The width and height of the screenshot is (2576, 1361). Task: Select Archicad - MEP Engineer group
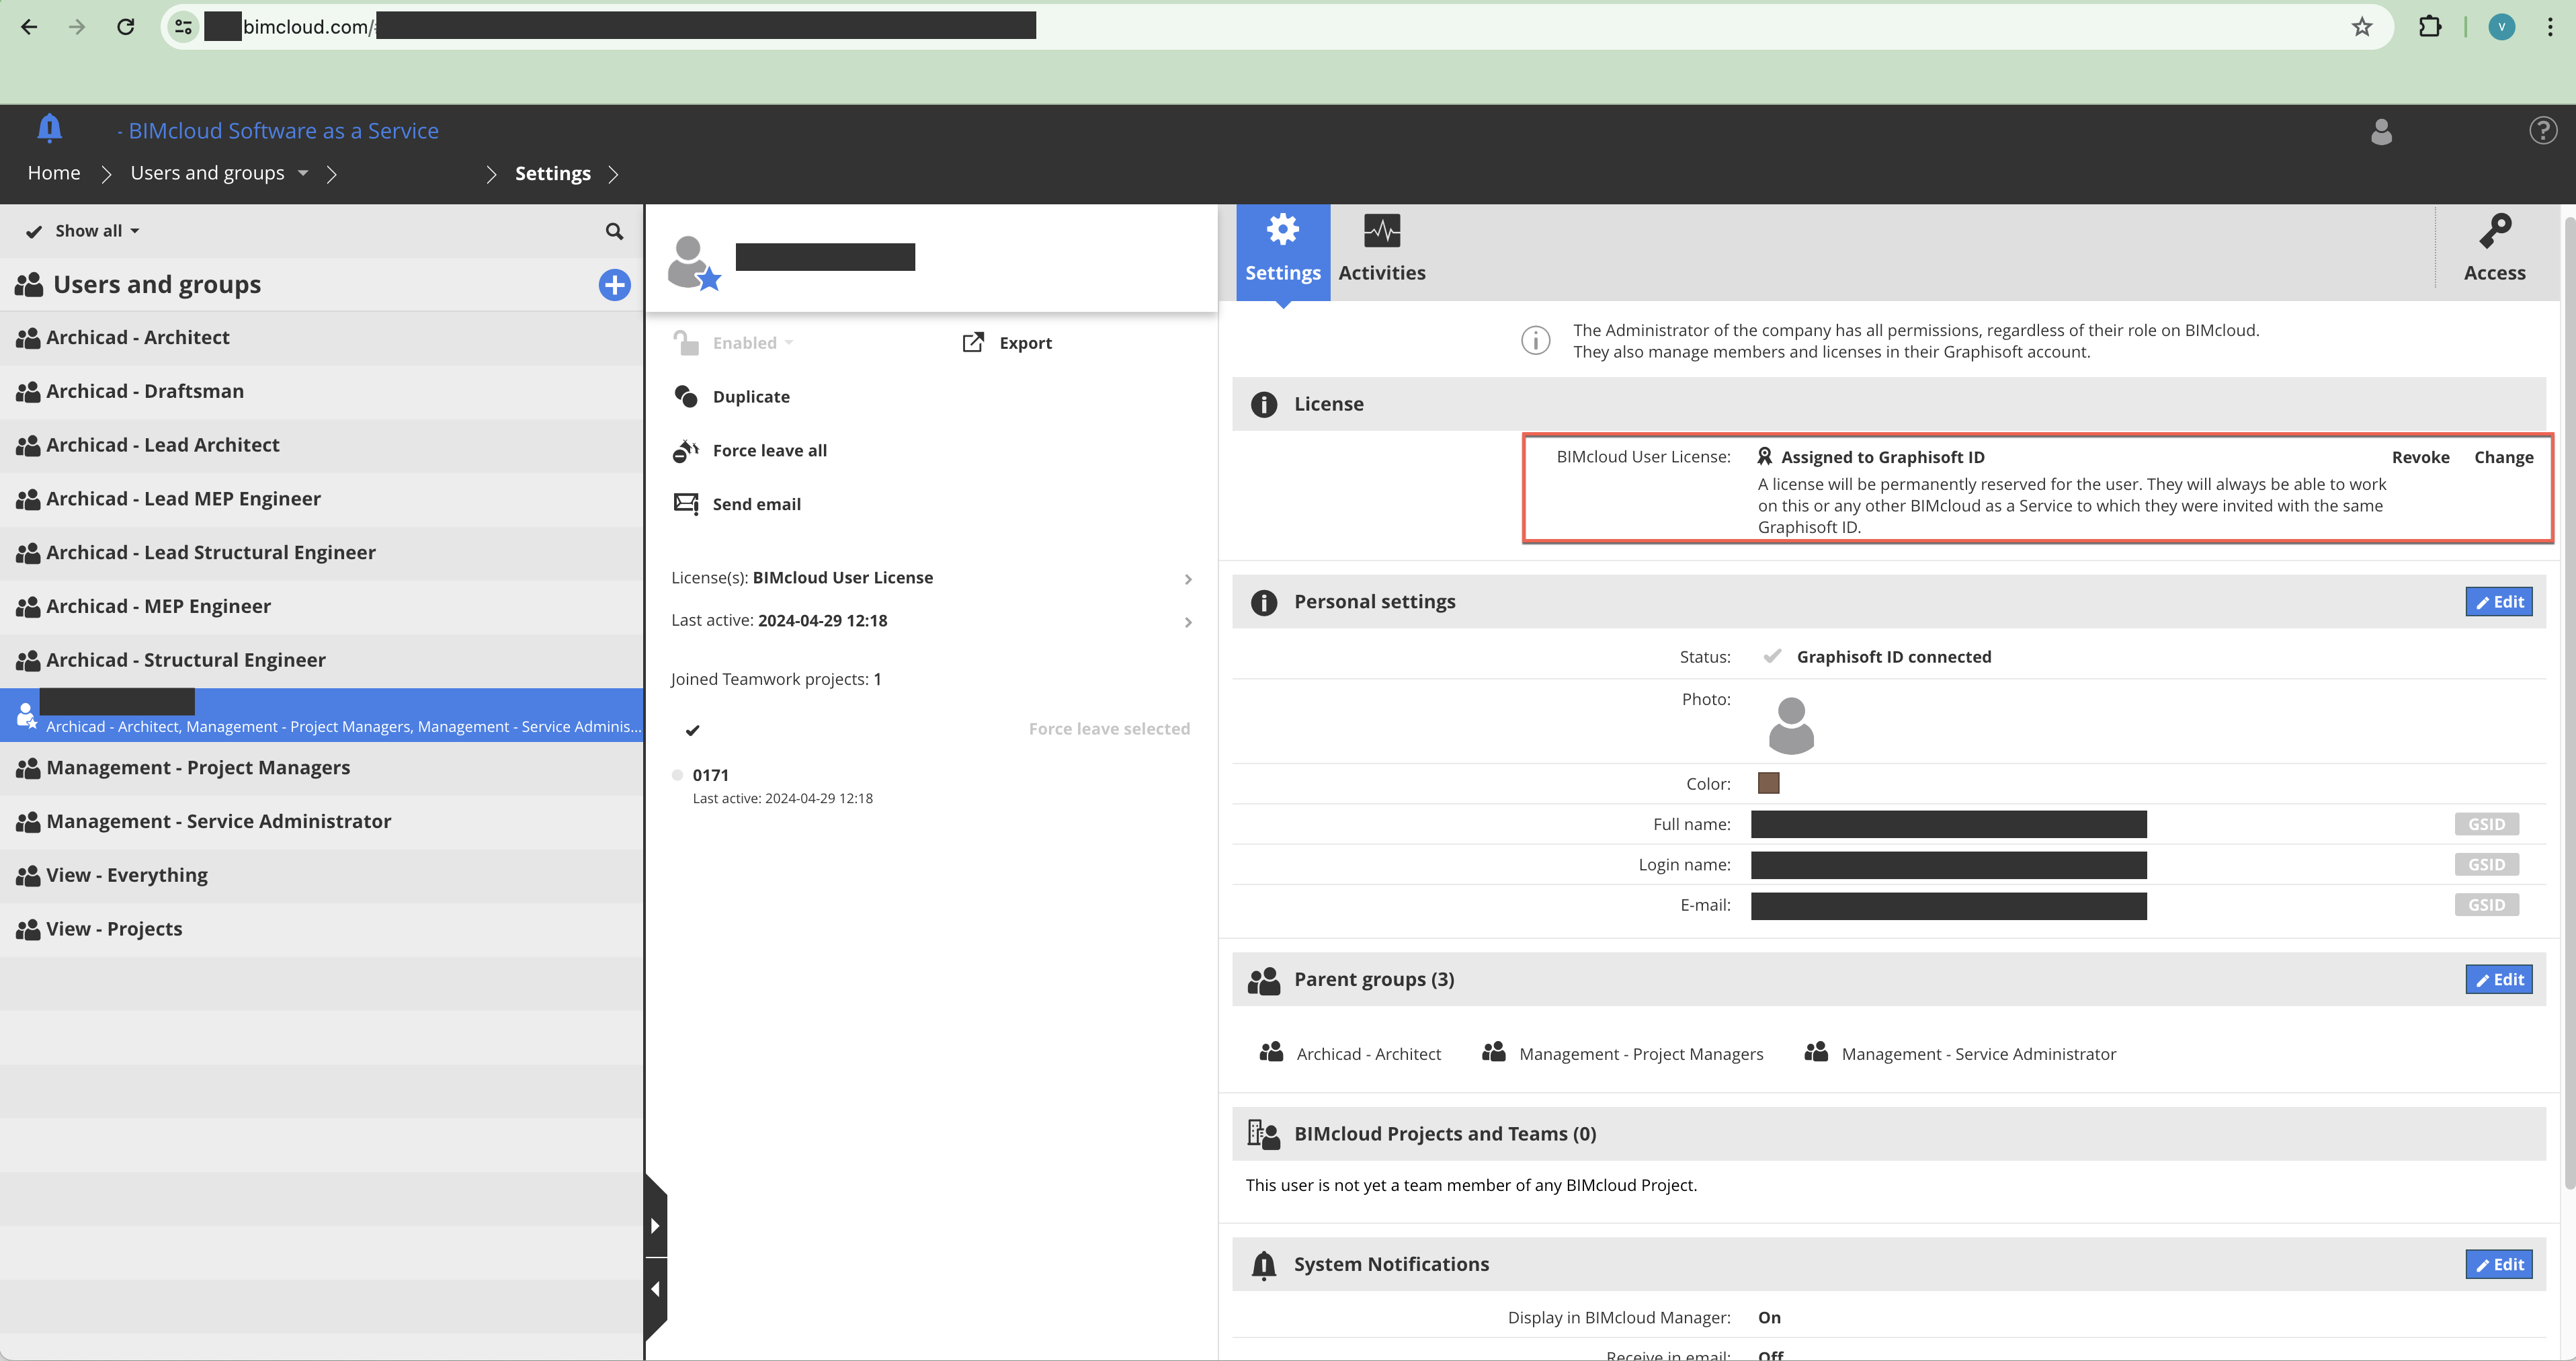coord(321,607)
